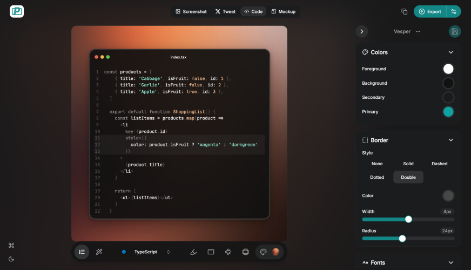Image resolution: width=471 pixels, height=270 pixels.
Task: Pick the Primary teal color swatch
Action: 448,112
